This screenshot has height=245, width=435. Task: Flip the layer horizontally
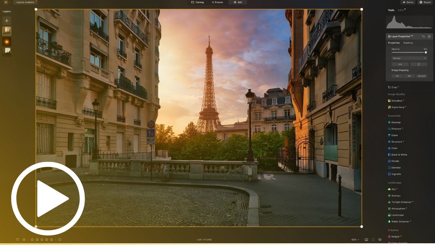400,64
